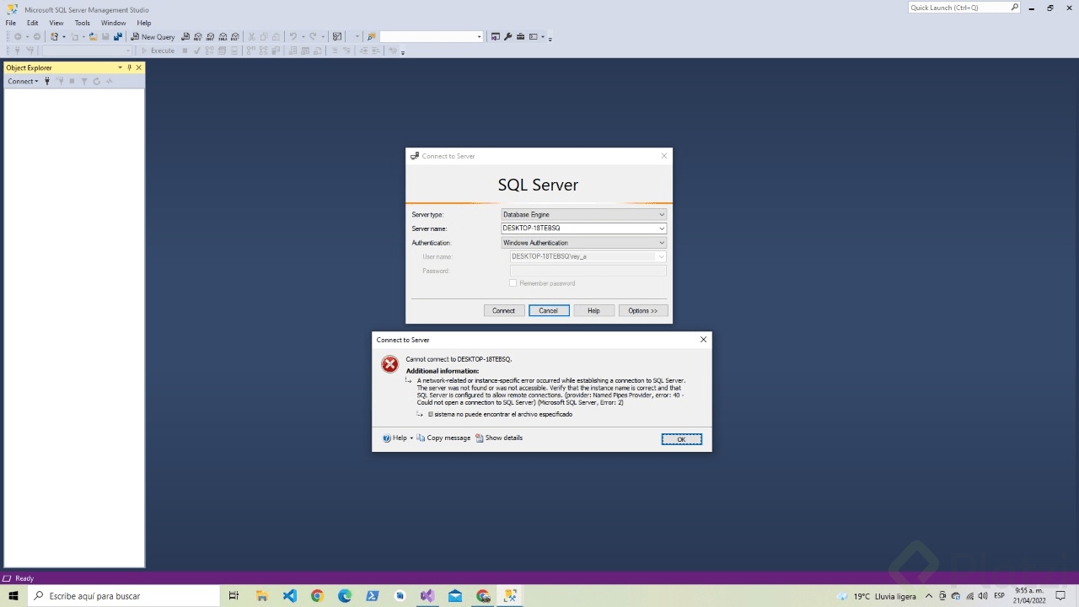
Task: Pin the Object Explorer panel
Action: pos(129,67)
